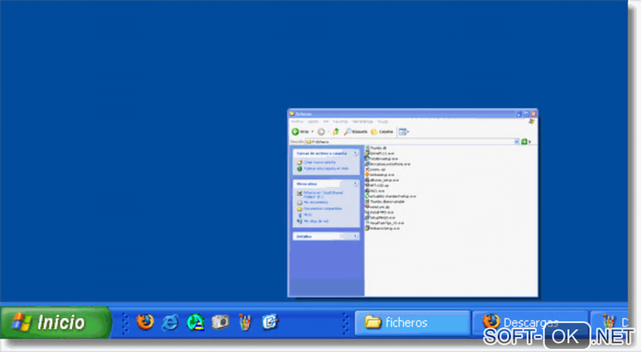Viewport: 641px width, 352px height.
Task: Minimize the ficheros window
Action: (519, 114)
